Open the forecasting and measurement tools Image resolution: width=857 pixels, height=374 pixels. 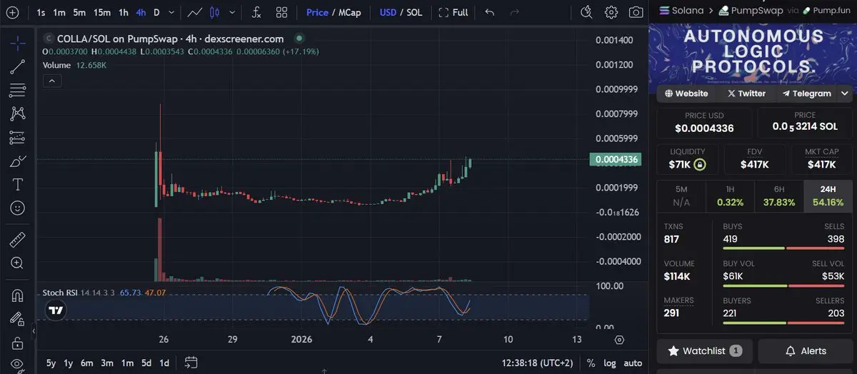(18, 137)
